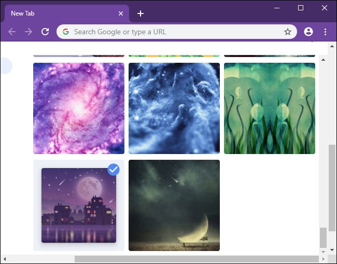Open the profile account icon

[x=308, y=32]
